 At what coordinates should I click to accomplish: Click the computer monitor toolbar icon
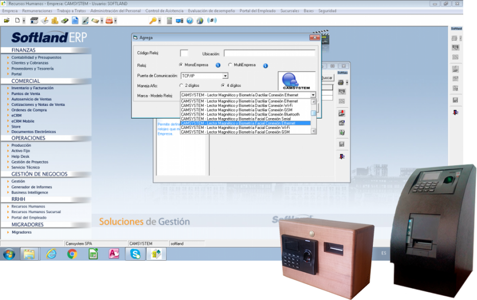(179, 20)
